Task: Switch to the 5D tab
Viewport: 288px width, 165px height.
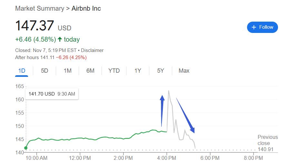Action: (45, 71)
